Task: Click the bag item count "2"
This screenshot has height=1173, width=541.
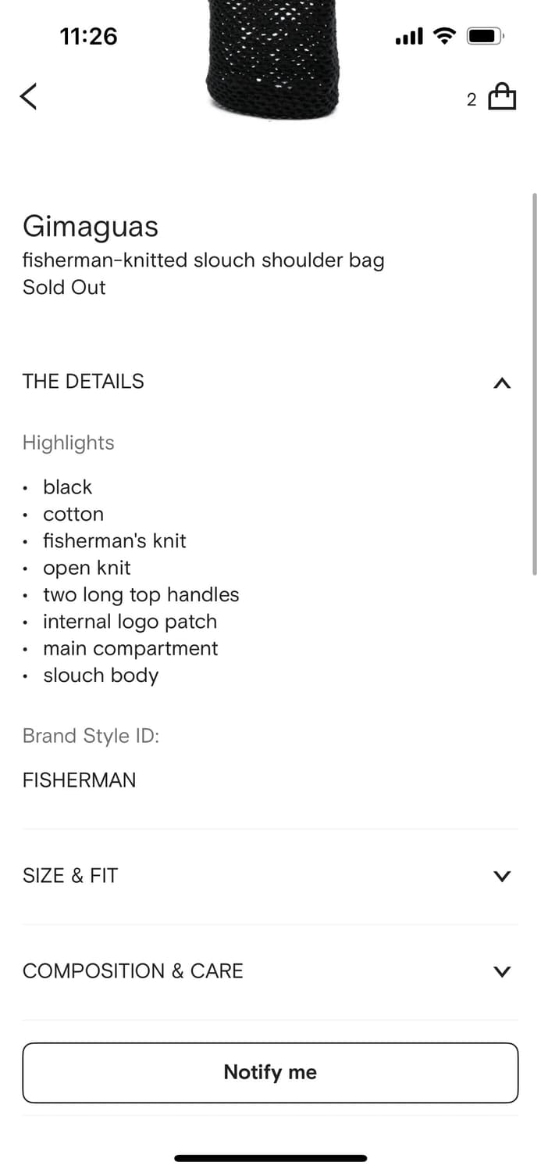Action: [x=472, y=99]
